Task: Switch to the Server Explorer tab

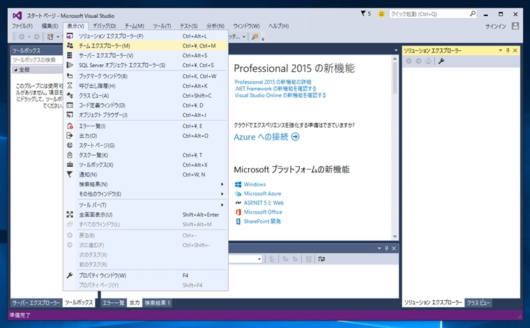Action: tap(36, 303)
